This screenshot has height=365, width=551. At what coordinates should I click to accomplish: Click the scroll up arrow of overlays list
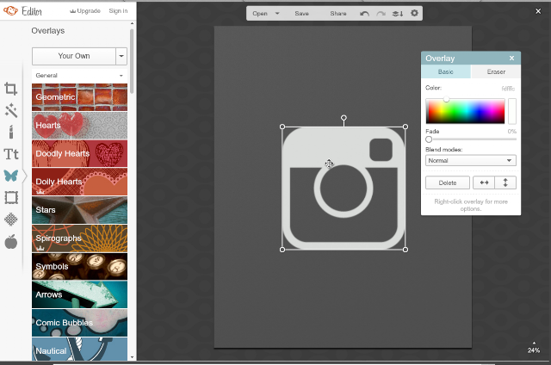pyautogui.click(x=132, y=23)
